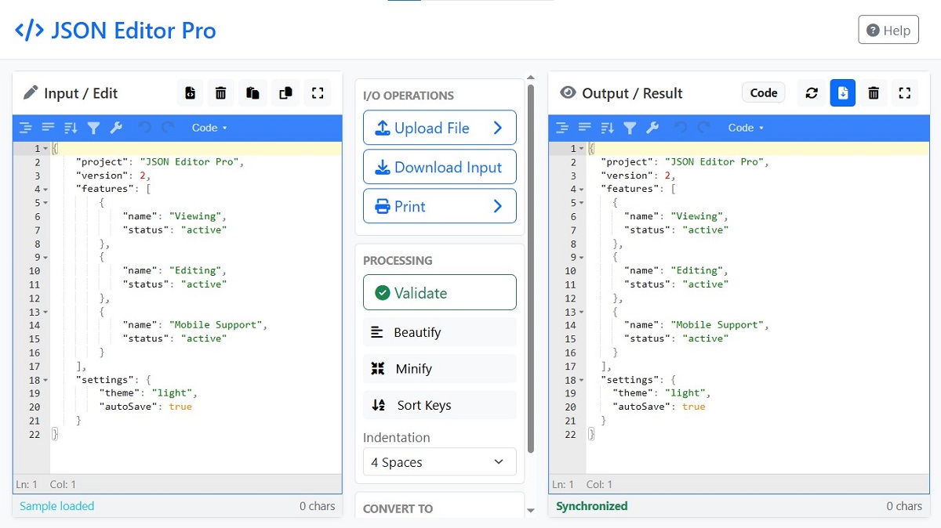Download the output using the highlighted download icon
The image size is (941, 528).
pyautogui.click(x=842, y=92)
